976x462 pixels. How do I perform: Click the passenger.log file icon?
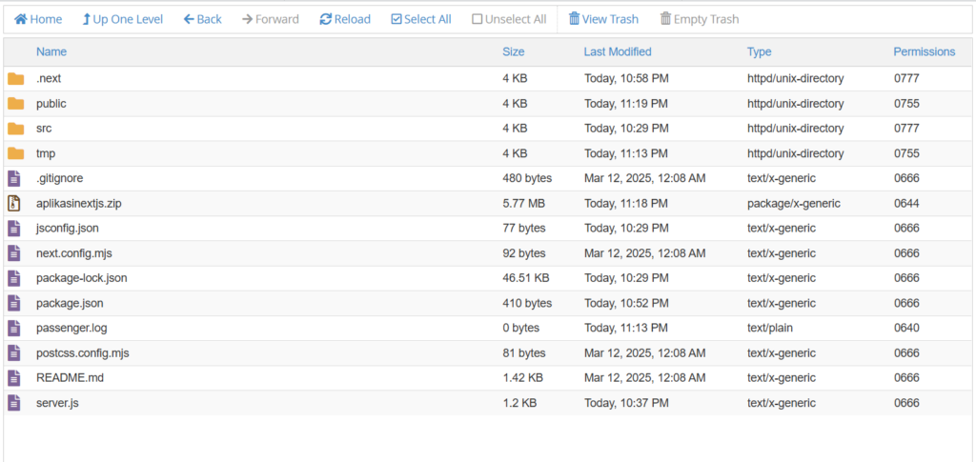coord(14,328)
